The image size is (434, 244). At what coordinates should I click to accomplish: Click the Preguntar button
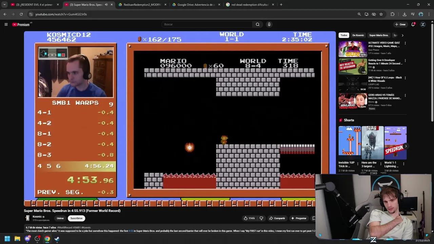click(299, 218)
